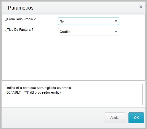Focus the help description text box
This screenshot has height=129, width=147.
74,95
